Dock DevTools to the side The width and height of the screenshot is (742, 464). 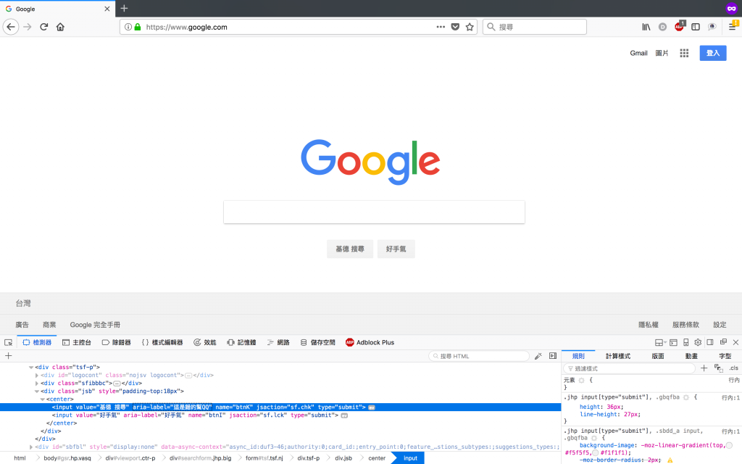(x=710, y=342)
